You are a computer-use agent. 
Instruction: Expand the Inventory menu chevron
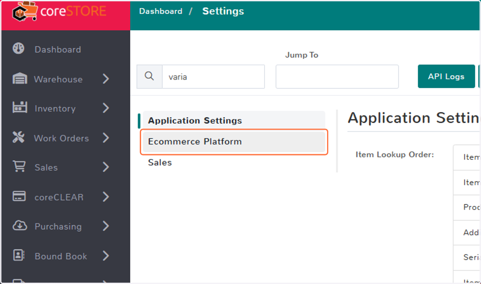pos(106,108)
